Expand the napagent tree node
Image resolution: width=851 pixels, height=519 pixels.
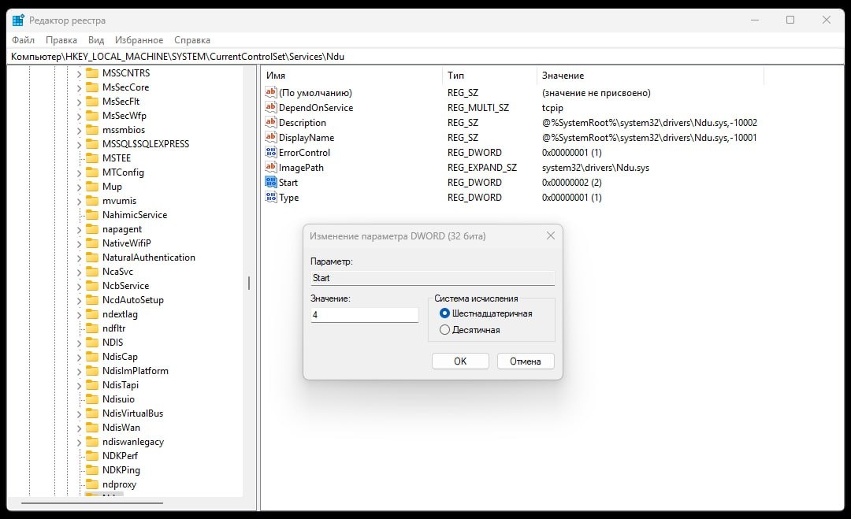click(x=79, y=229)
